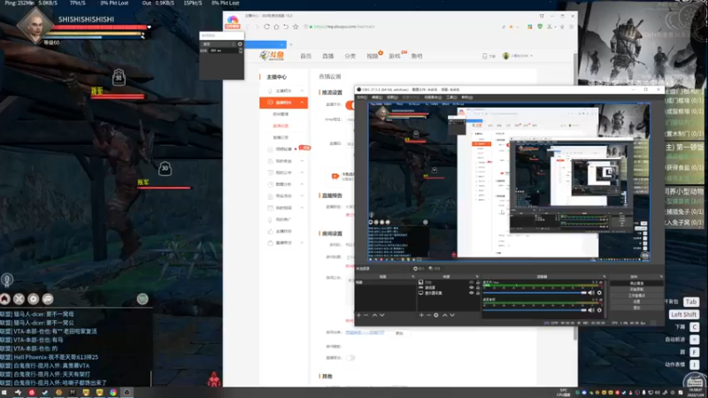This screenshot has height=398, width=708.
Task: Click browser back arrow
Action: (x=248, y=27)
